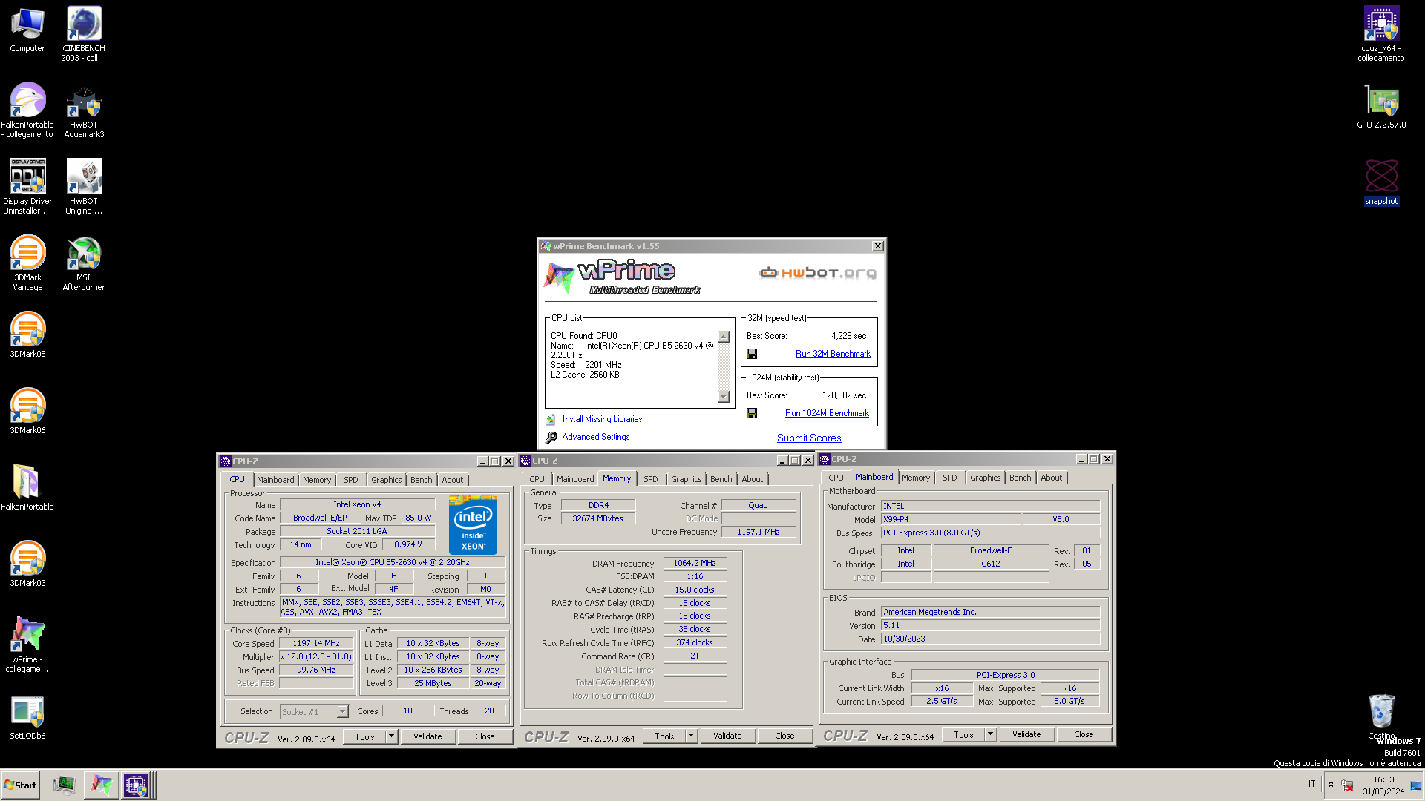Click the Show desktop button
Viewport: 1425px width, 801px height.
(x=1416, y=785)
